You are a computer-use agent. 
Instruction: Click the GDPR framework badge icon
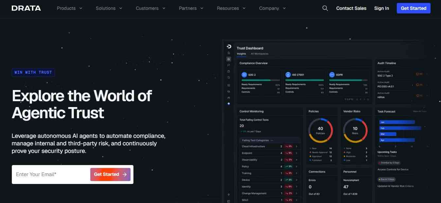(x=332, y=75)
